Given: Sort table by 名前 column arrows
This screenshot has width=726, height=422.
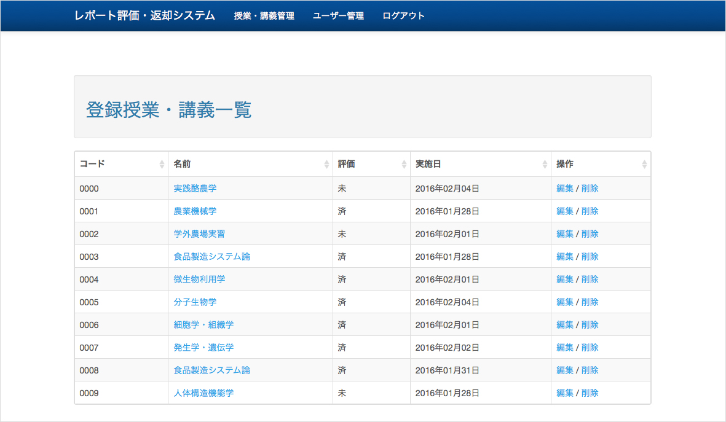Looking at the screenshot, I should (x=326, y=164).
